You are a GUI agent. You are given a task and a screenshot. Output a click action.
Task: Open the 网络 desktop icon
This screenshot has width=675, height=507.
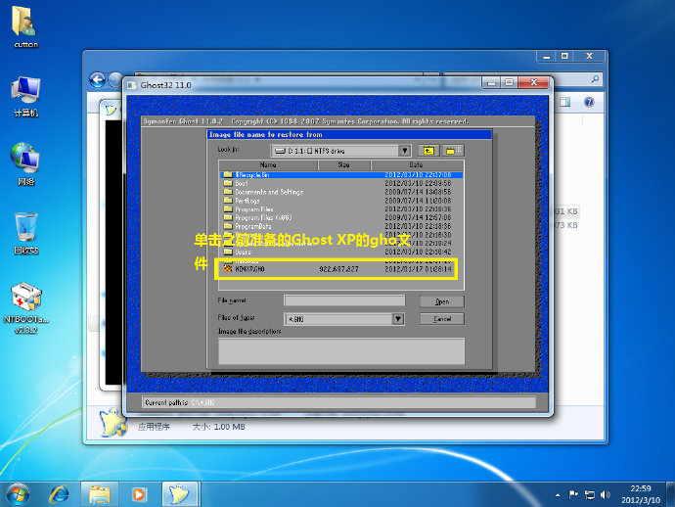point(25,164)
